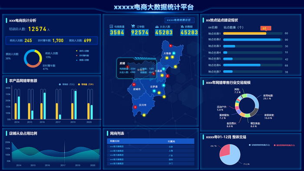304x171 pixels.
Task: Click the 订单数 shopping cart icon
Action: click(x=133, y=26)
